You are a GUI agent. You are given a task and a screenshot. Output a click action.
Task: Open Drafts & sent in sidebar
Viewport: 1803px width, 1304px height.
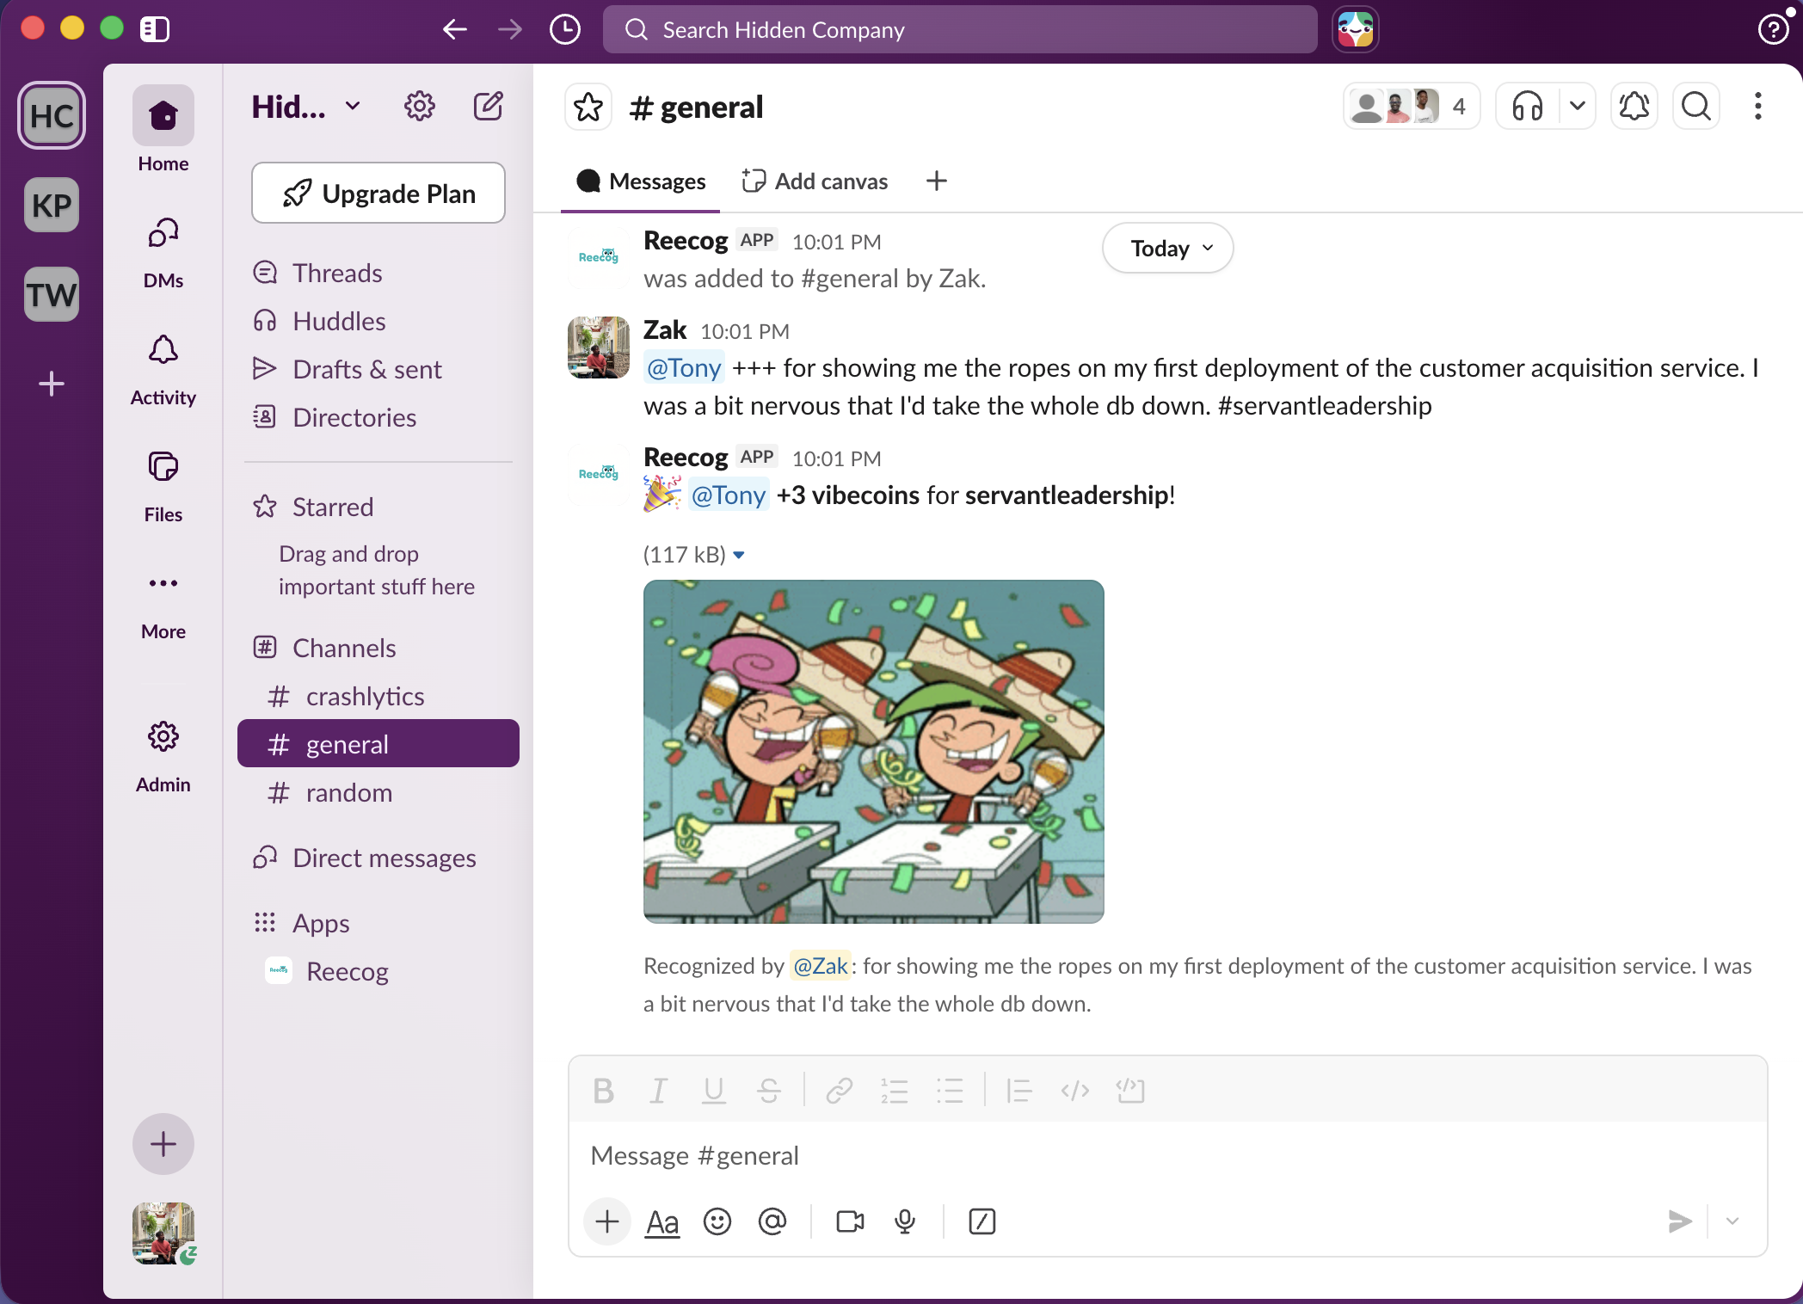pos(378,369)
